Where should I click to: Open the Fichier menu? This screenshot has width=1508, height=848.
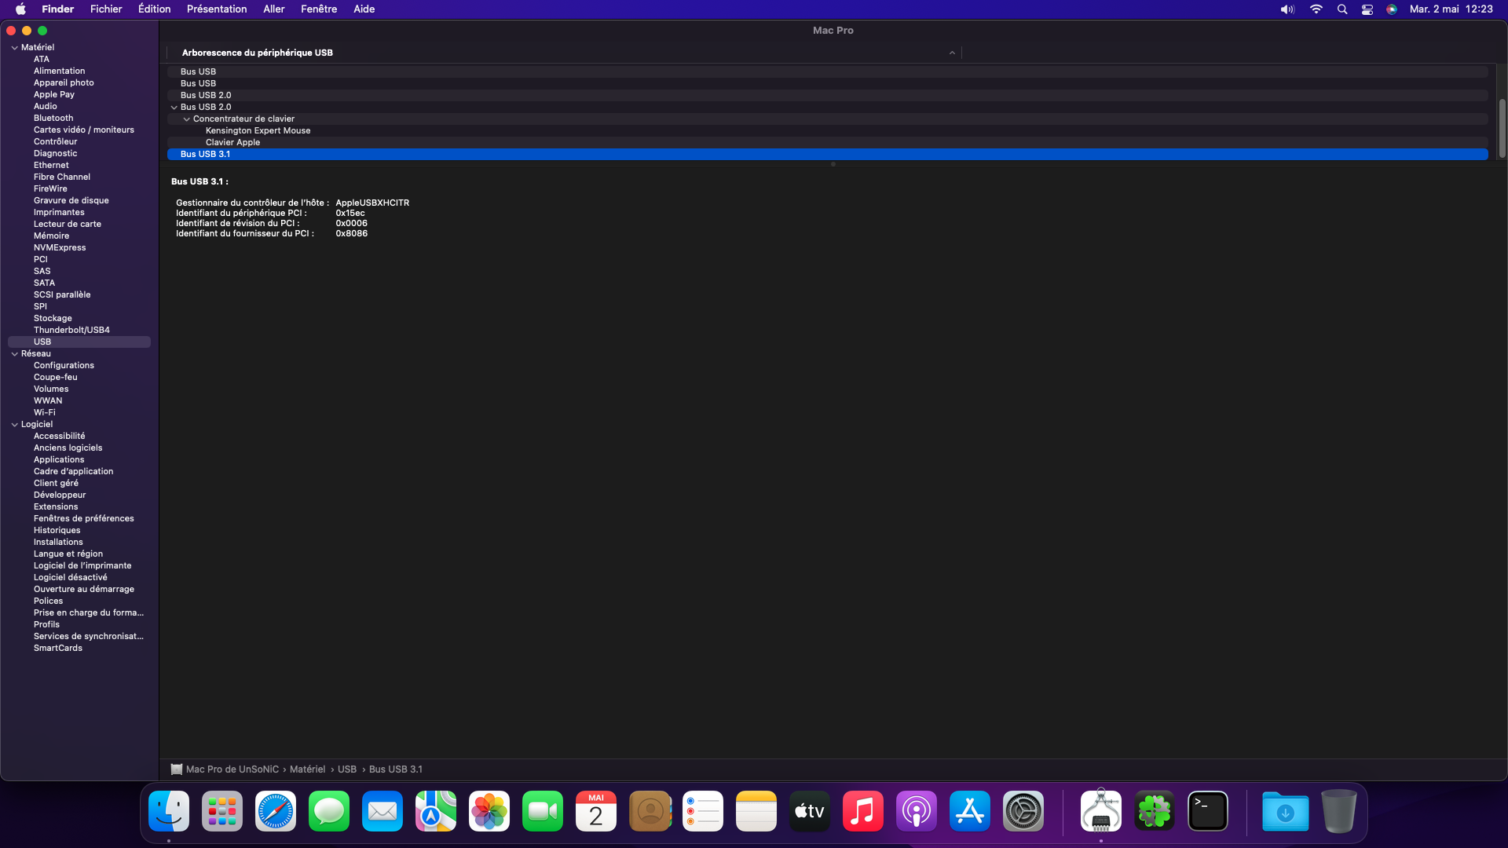pos(106,9)
